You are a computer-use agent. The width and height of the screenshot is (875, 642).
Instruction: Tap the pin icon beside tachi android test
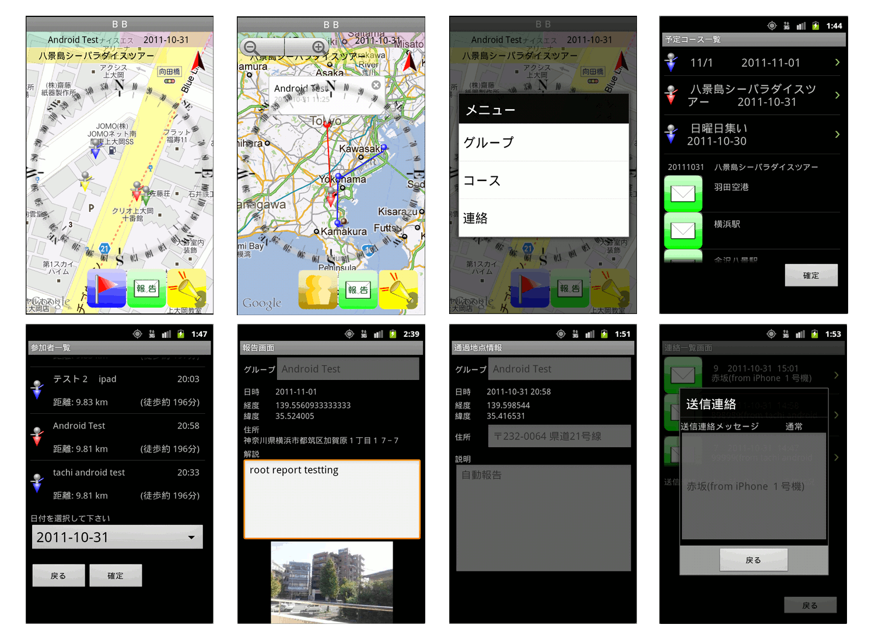(x=37, y=483)
